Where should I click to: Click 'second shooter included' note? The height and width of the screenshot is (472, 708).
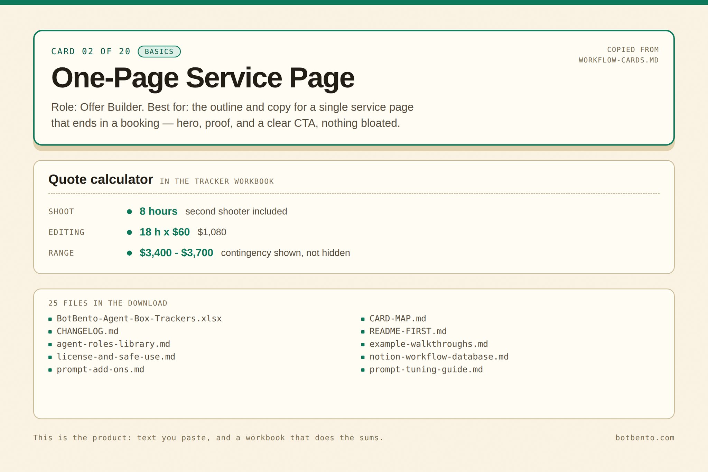(x=236, y=211)
